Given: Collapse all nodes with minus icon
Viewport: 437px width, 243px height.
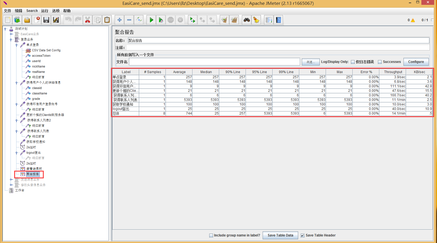Looking at the screenshot, I should (129, 20).
